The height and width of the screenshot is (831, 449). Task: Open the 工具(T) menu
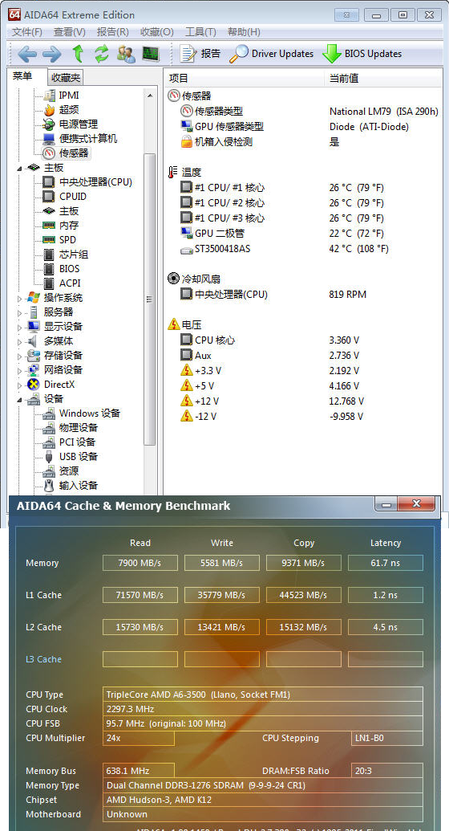point(200,32)
